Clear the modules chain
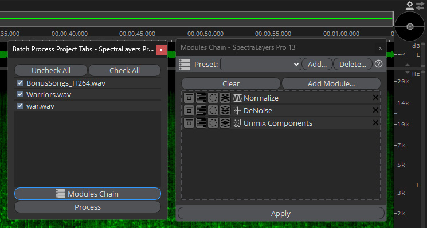 click(x=231, y=83)
